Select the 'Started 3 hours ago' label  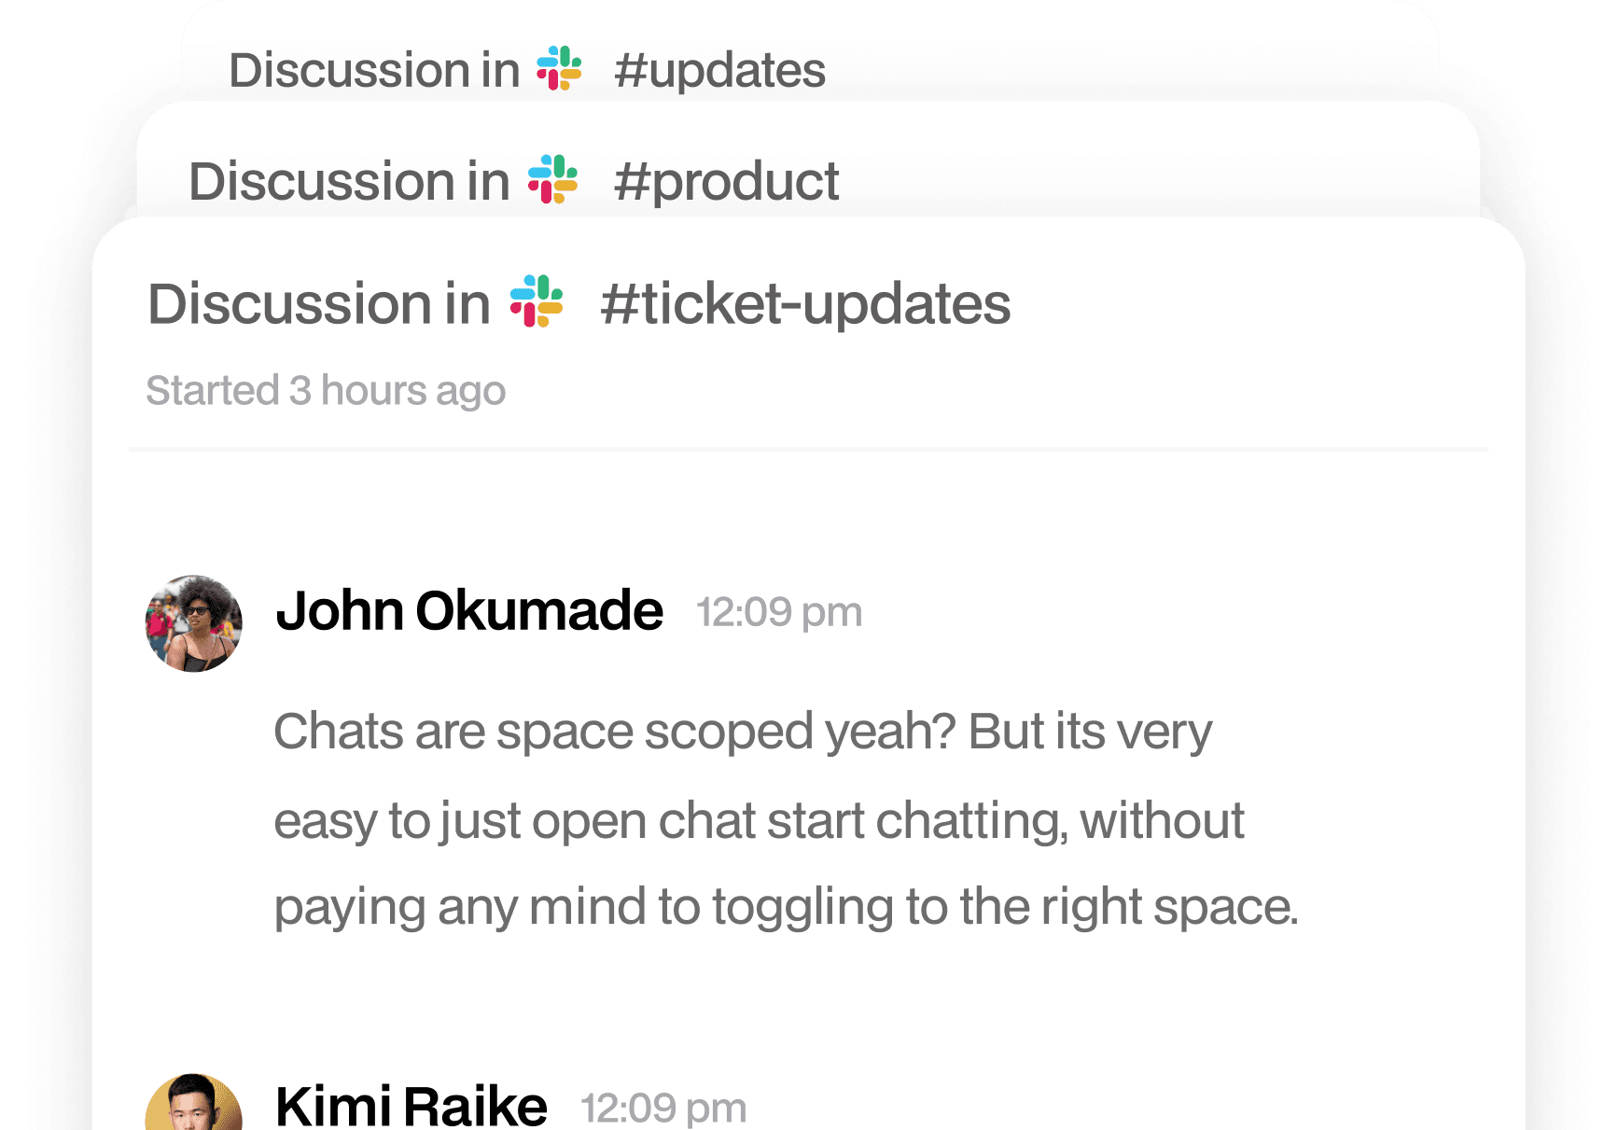[326, 390]
